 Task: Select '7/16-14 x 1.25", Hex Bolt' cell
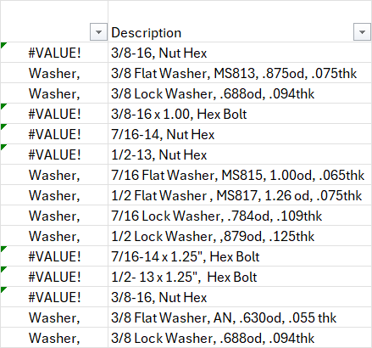(240, 256)
